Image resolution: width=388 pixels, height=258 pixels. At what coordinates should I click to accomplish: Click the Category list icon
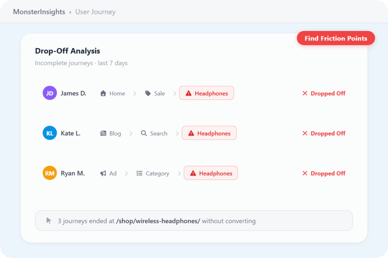139,173
